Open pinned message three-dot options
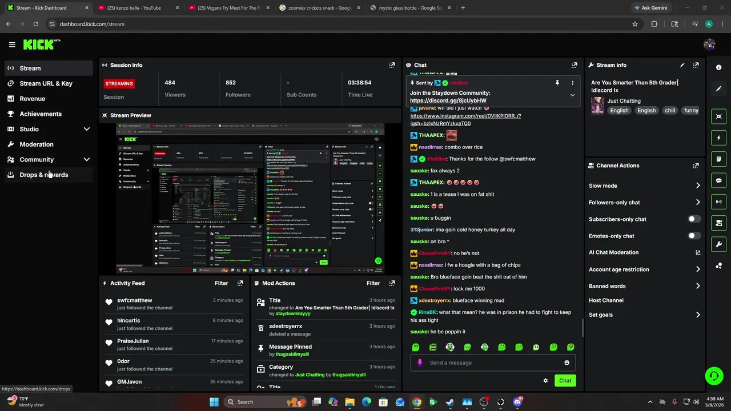 click(572, 83)
